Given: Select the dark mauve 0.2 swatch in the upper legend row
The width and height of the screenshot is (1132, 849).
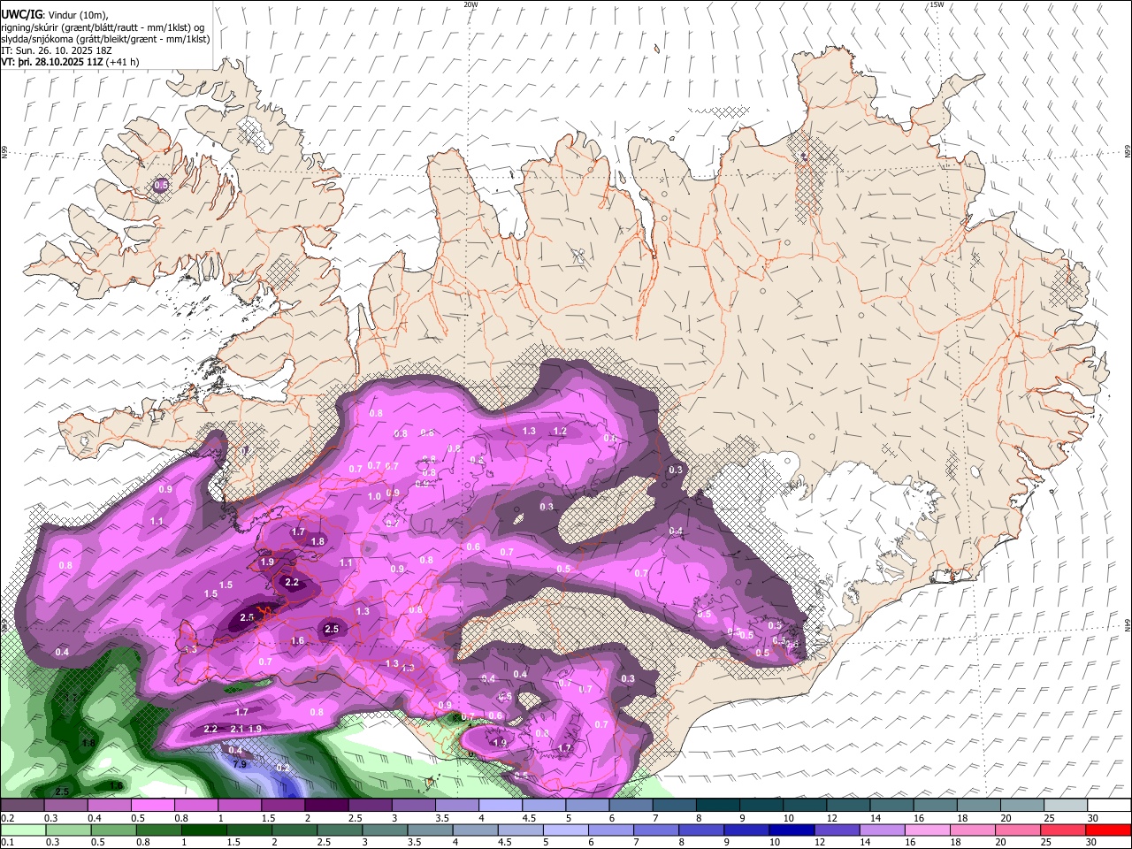Looking at the screenshot, I should click(x=21, y=805).
